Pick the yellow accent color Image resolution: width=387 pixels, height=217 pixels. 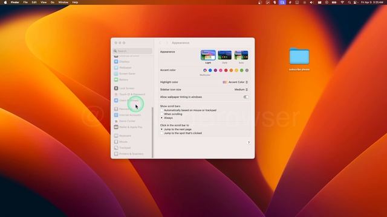point(236,71)
